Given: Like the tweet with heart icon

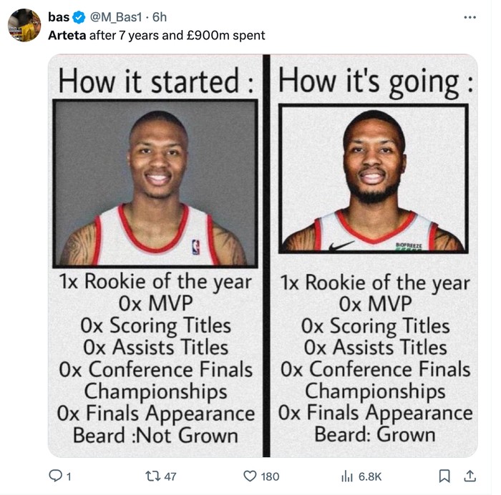Looking at the screenshot, I should (x=250, y=476).
